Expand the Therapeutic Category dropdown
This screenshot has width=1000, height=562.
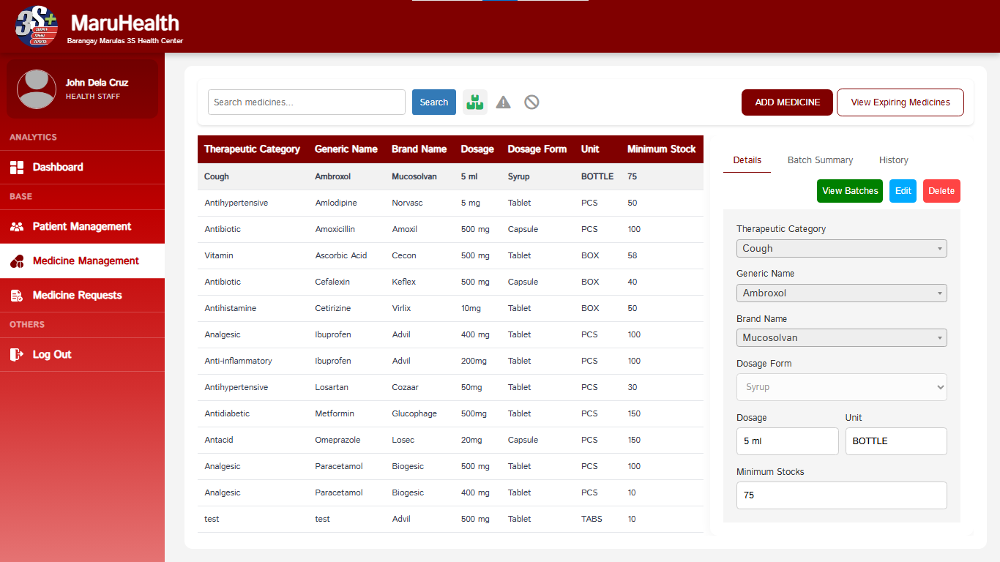(x=841, y=248)
